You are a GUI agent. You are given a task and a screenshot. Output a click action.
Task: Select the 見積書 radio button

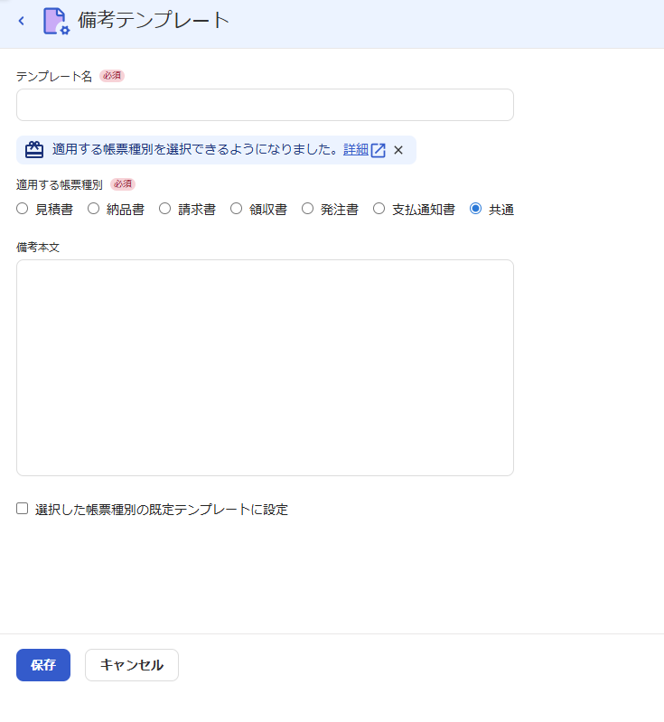(22, 209)
